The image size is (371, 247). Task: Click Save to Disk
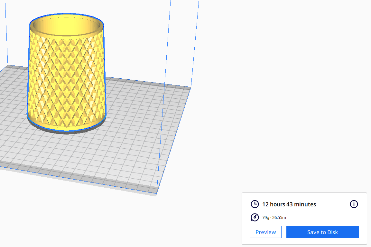(322, 232)
